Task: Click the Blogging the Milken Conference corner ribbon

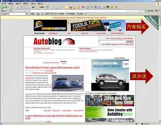Action: click(x=153, y=22)
